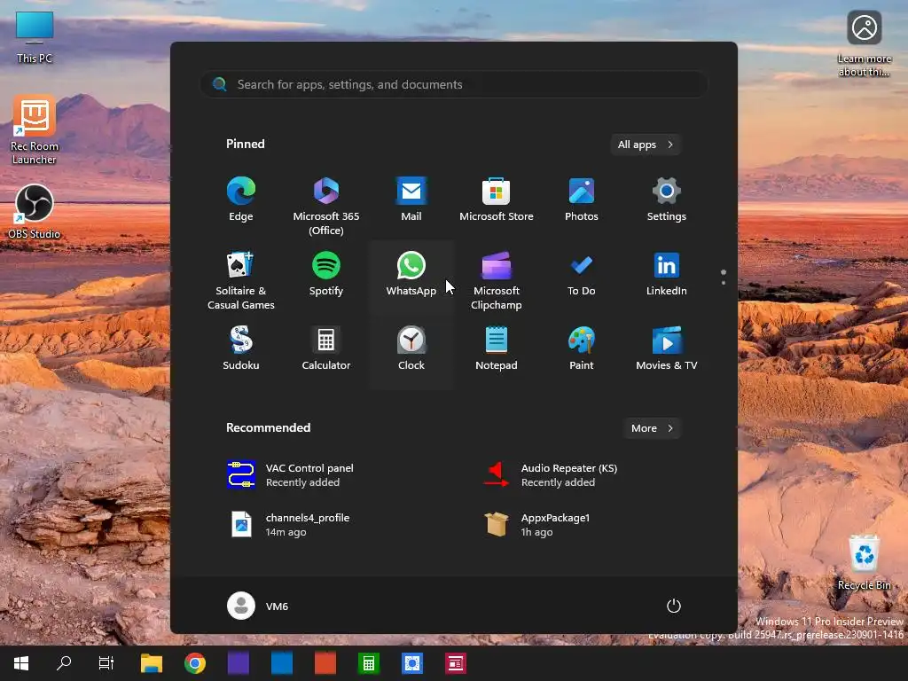This screenshot has height=681, width=908.
Task: Select Rec Room Launcher desktop shortcut
Action: pos(35,131)
